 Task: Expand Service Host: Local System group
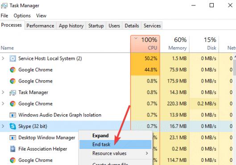(3, 58)
